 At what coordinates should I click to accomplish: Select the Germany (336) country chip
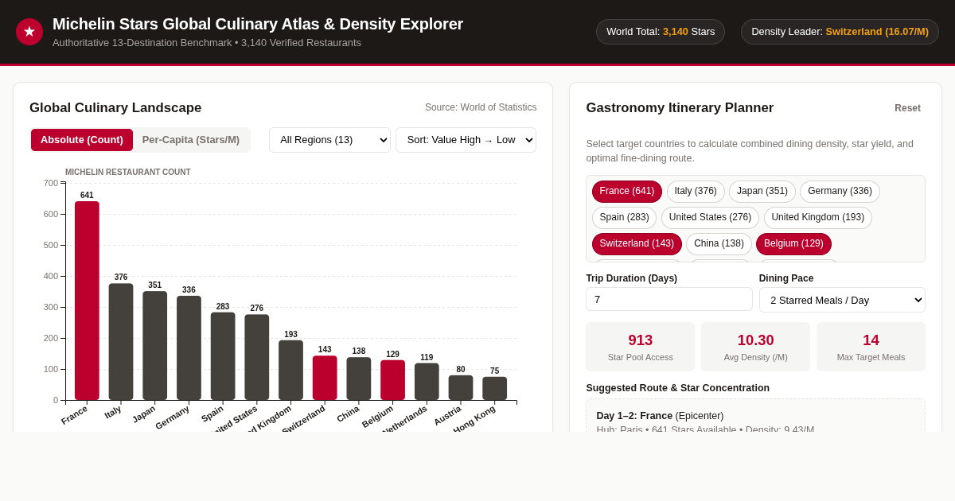coord(840,192)
